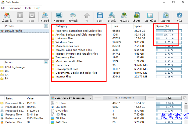Pause the running operation
Viewport: 191px width, 124px height.
coord(20,17)
